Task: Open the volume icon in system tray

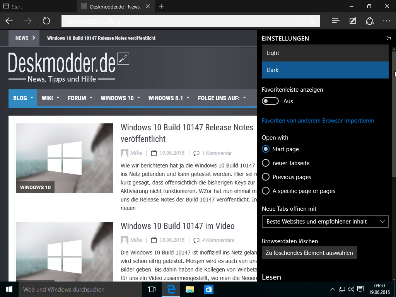Action: coord(351,289)
